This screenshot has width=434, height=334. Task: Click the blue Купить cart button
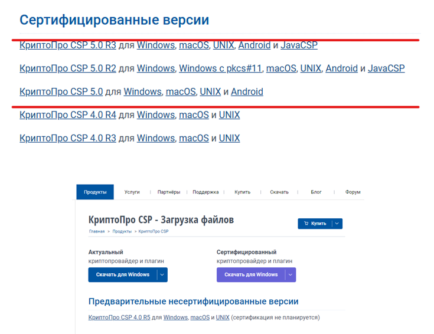coord(315,224)
